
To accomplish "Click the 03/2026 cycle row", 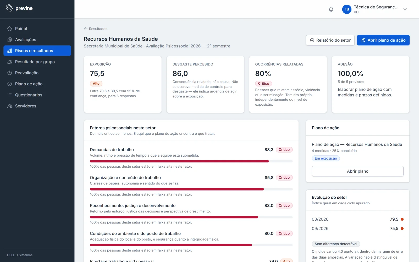I will pyautogui.click(x=357, y=219).
